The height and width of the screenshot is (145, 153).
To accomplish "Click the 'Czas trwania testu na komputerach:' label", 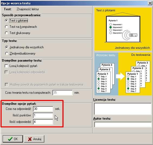I will coord(28,93).
